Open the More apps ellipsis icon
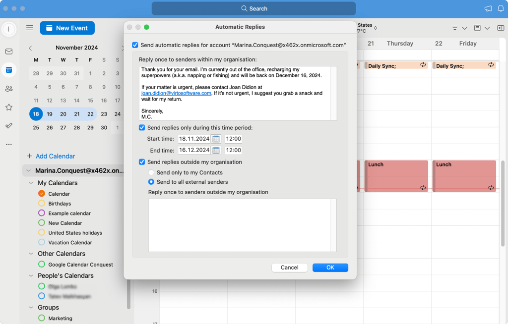The height and width of the screenshot is (324, 508). click(x=9, y=144)
